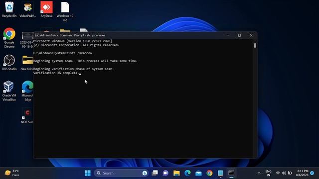This screenshot has height=179, width=319.
Task: Open Google Chrome desktop shortcut
Action: point(9,38)
